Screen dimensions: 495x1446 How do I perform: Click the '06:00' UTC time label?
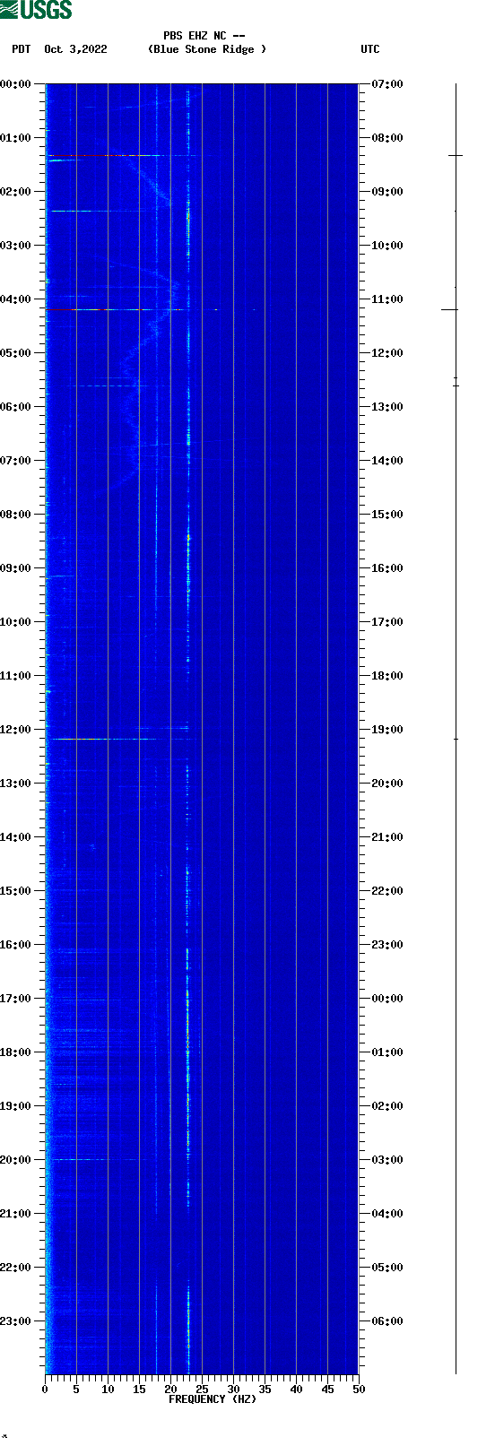pos(387,1321)
